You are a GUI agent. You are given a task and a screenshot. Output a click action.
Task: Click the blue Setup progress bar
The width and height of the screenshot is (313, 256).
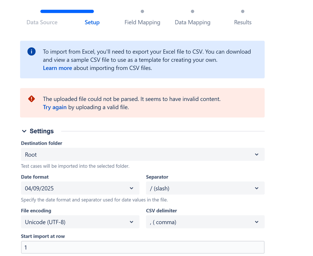point(67,12)
